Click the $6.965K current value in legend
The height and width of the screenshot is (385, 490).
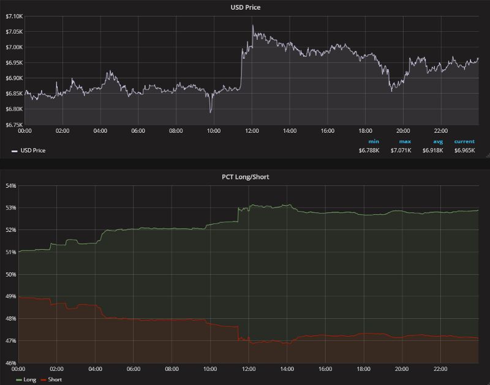[x=464, y=150]
